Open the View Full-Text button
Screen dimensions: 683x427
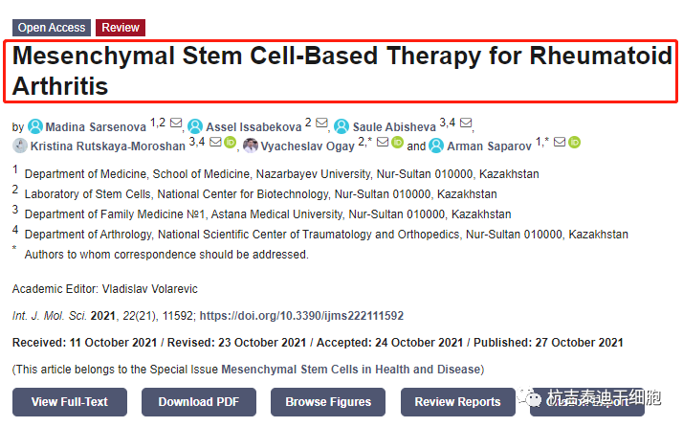(70, 402)
